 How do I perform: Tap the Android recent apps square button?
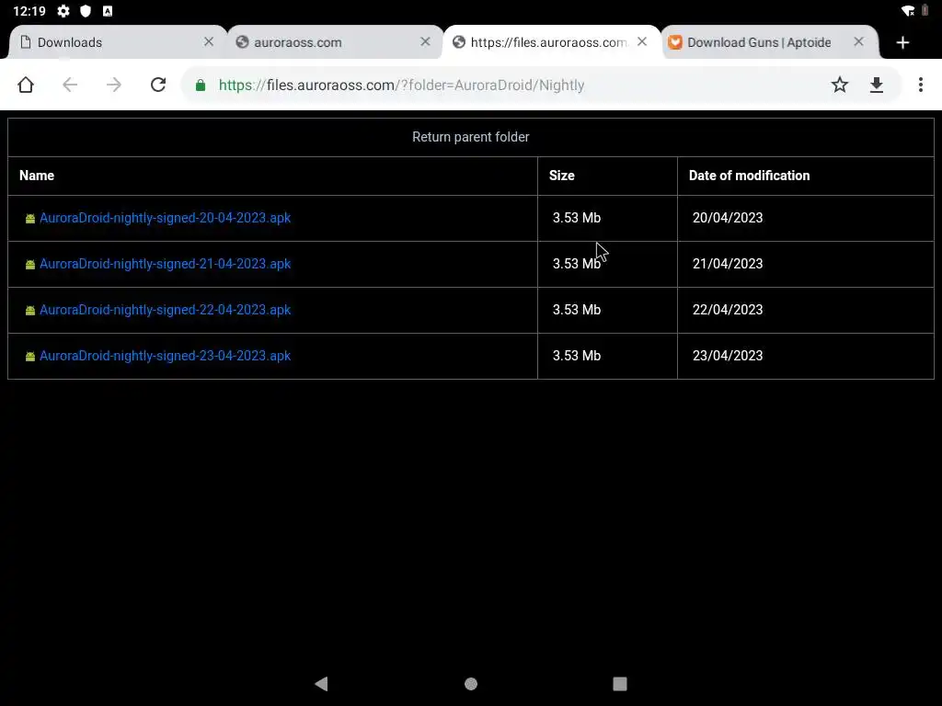point(620,683)
